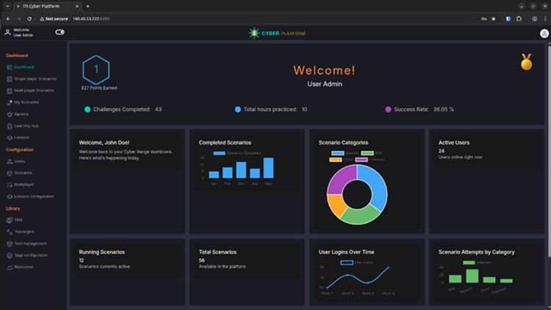
Task: Click the hexagon level 1 badge
Action: point(96,70)
